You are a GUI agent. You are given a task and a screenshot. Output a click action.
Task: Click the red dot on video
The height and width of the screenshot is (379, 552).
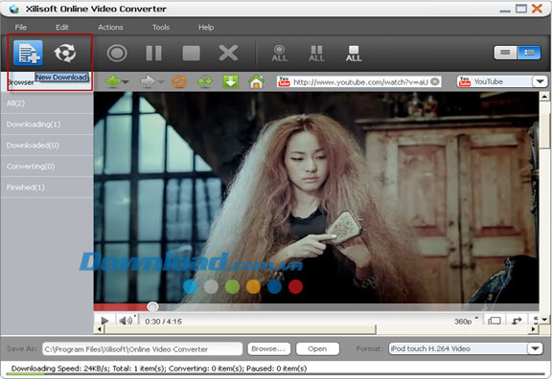coord(295,286)
